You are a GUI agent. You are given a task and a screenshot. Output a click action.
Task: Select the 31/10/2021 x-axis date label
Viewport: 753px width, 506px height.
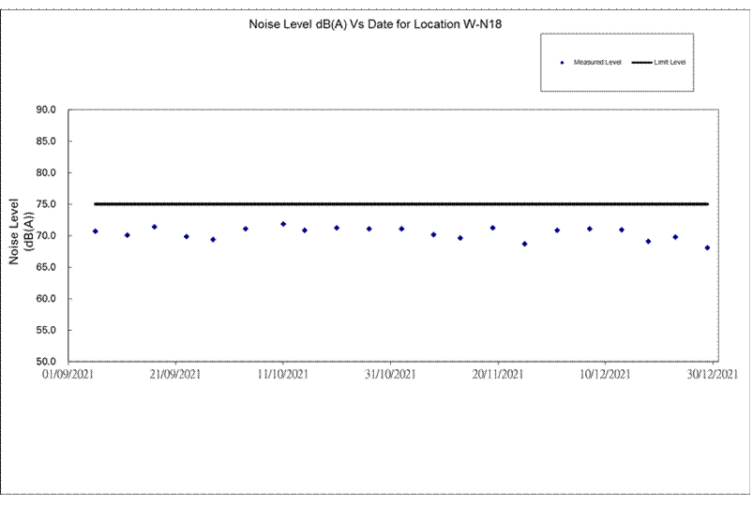(390, 375)
